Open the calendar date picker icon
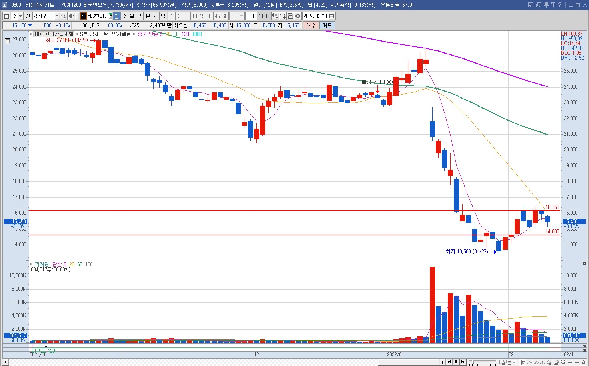589x366 pixels. point(332,16)
